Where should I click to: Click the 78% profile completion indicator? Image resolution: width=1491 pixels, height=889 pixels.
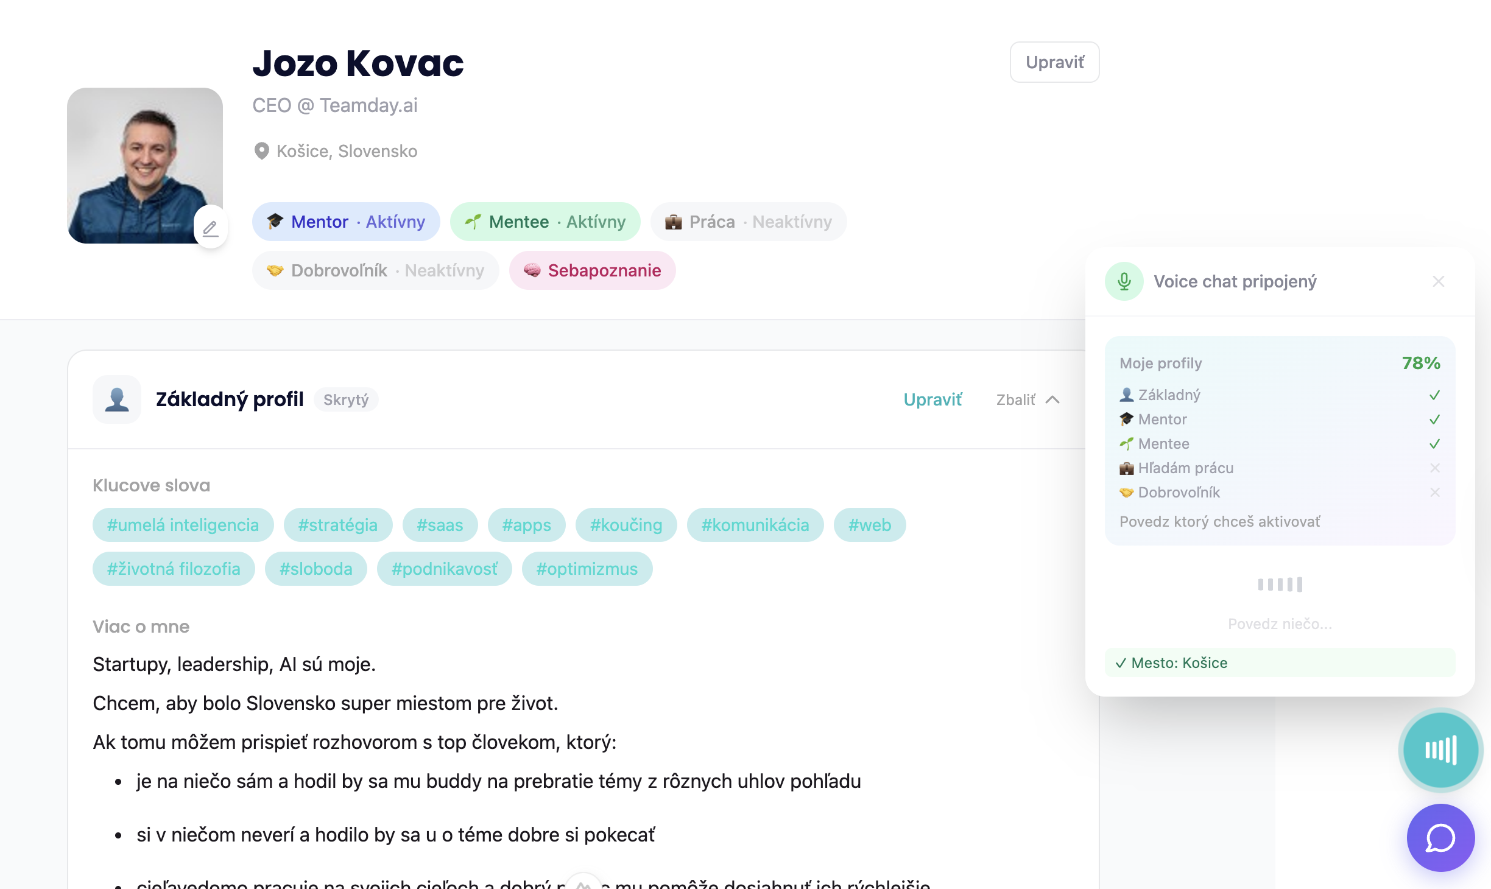click(1421, 363)
